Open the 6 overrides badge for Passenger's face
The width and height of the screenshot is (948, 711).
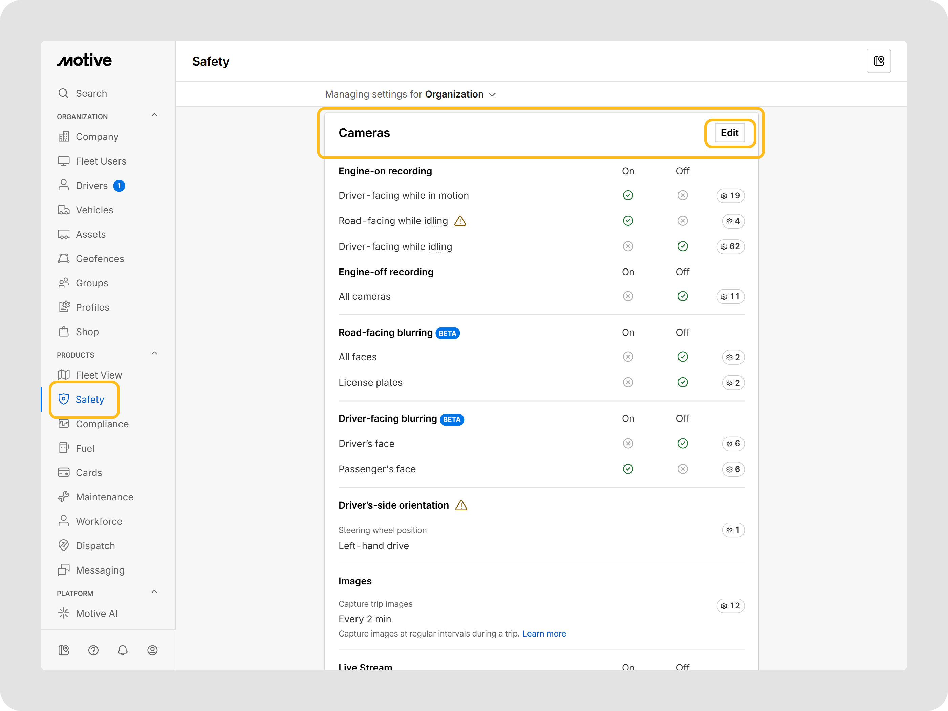733,469
